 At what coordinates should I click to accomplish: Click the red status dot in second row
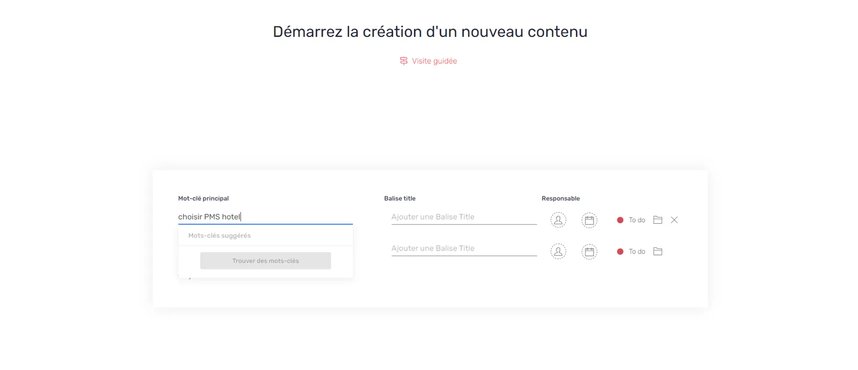click(620, 252)
